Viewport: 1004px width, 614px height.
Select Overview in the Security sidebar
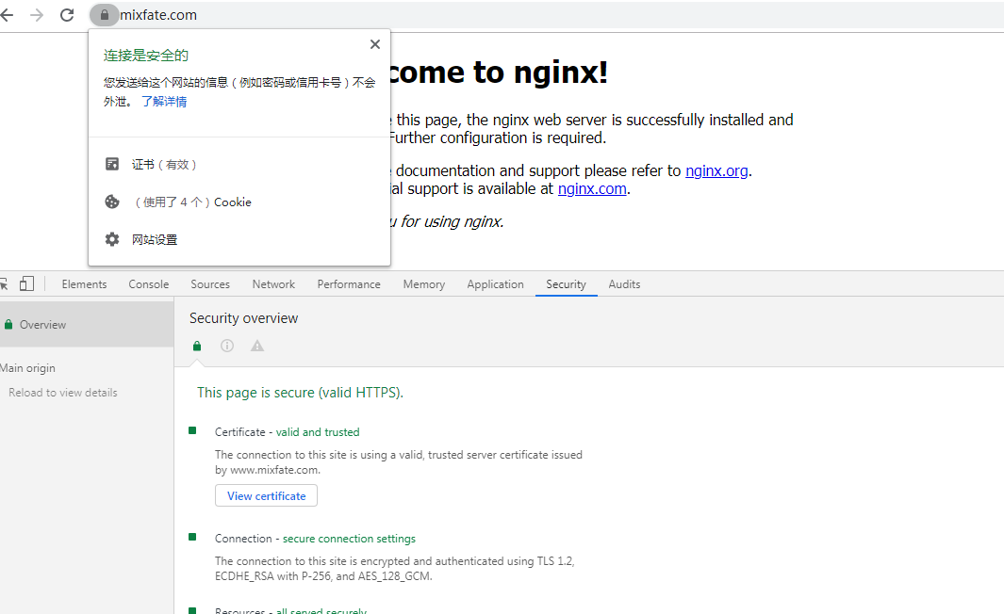click(x=87, y=324)
